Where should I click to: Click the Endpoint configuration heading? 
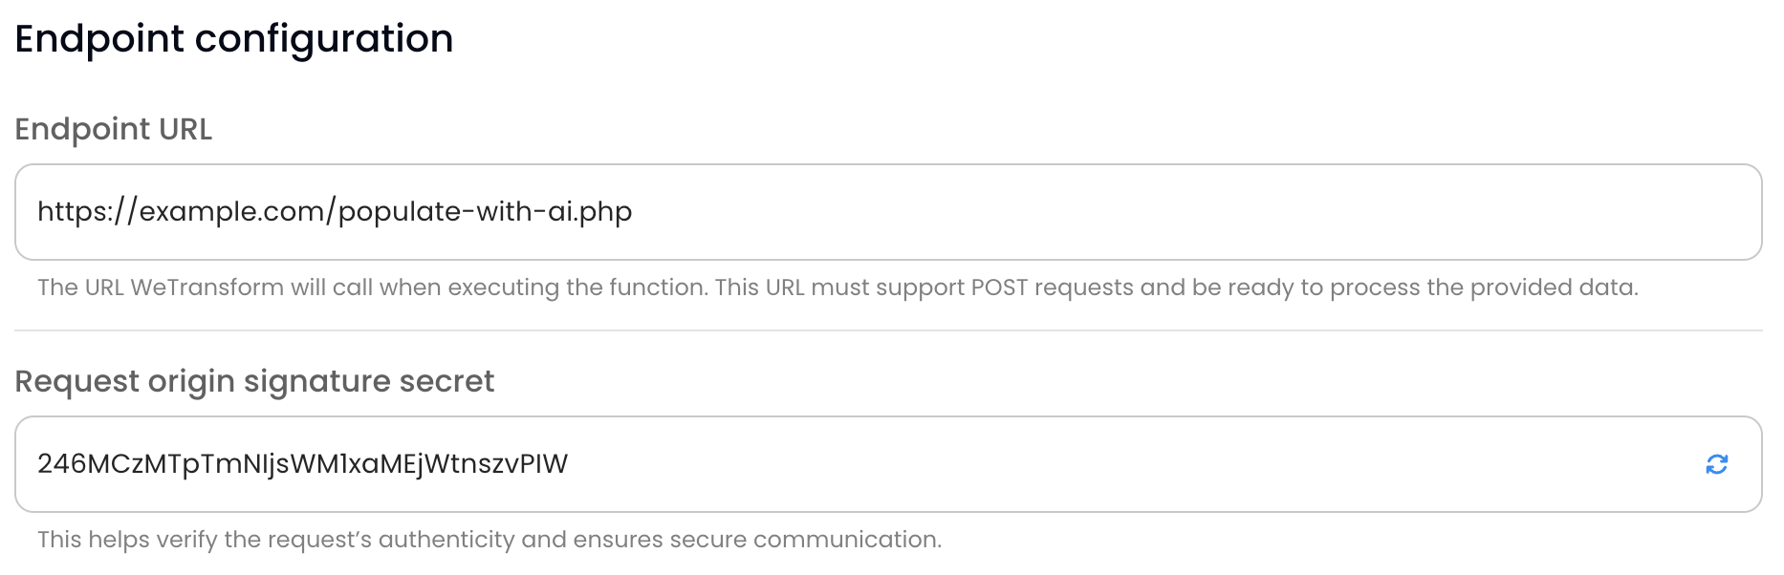tap(235, 38)
